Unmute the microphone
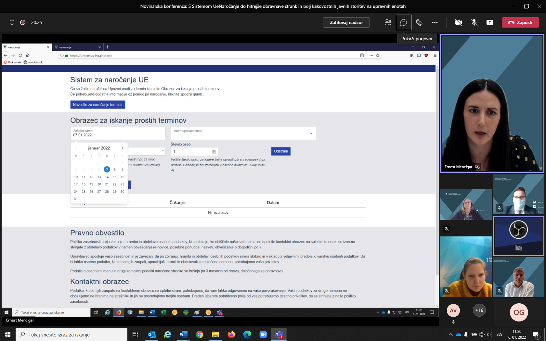The image size is (546, 341). click(x=474, y=22)
